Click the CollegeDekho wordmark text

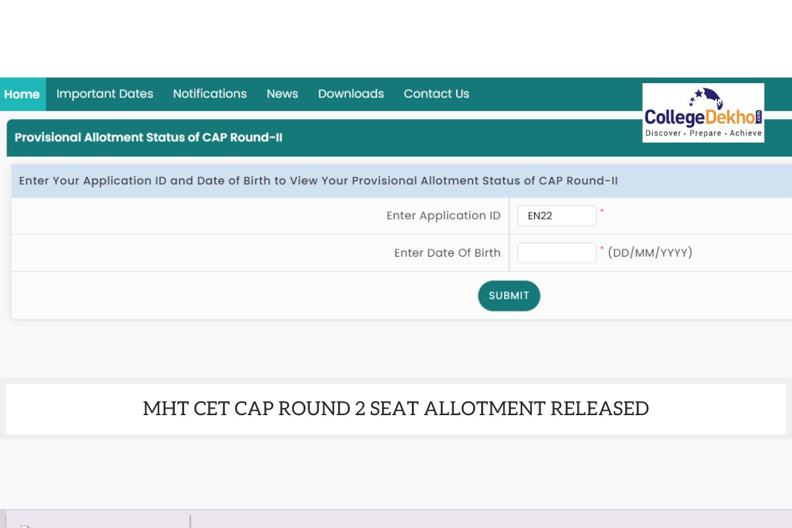click(x=700, y=117)
